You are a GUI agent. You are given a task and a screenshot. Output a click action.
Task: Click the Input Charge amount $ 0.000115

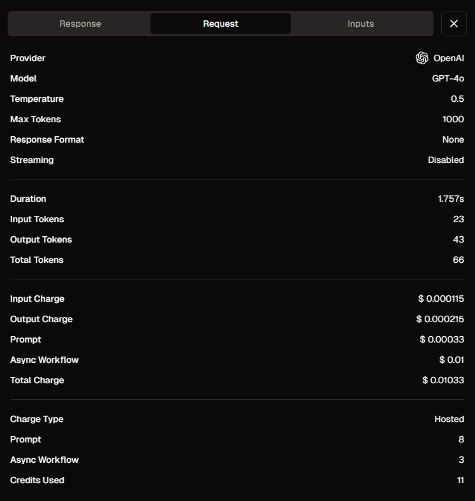(x=441, y=299)
